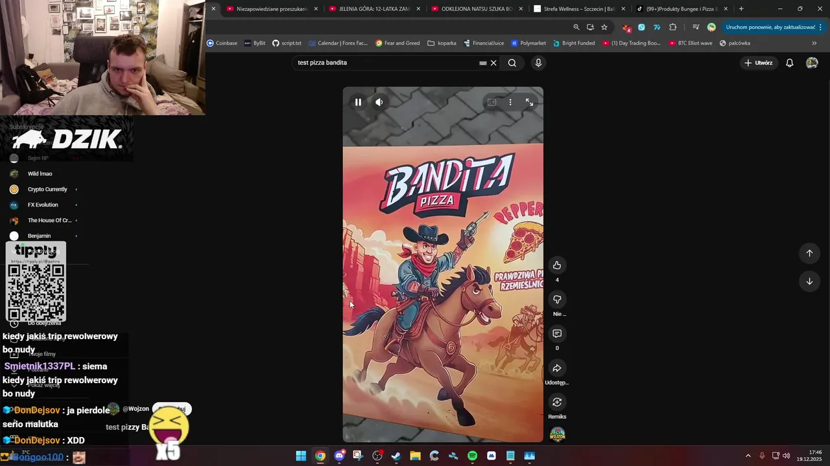Image resolution: width=830 pixels, height=466 pixels.
Task: Open the Fear and Greed bookmark
Action: 397,43
